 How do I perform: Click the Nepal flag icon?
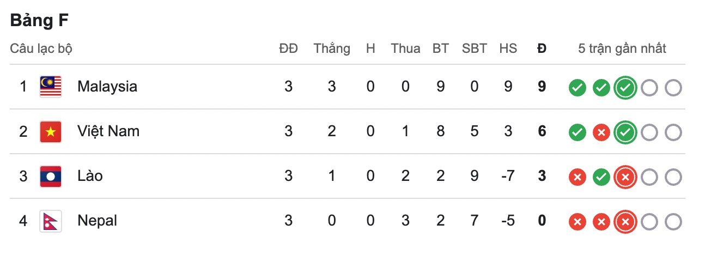pyautogui.click(x=51, y=221)
